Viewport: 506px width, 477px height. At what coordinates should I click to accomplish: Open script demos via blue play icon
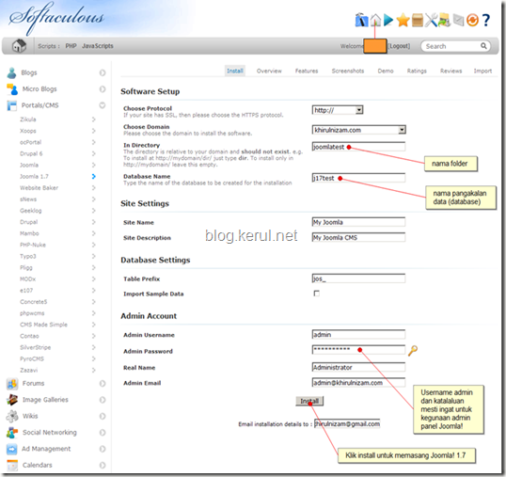click(x=388, y=20)
